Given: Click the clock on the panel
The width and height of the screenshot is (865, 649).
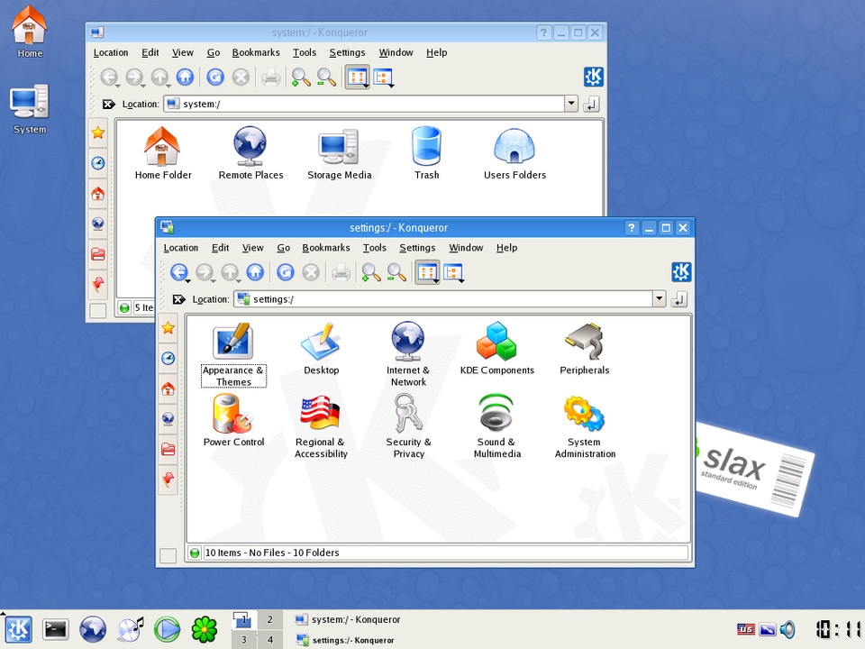Looking at the screenshot, I should pos(839,629).
